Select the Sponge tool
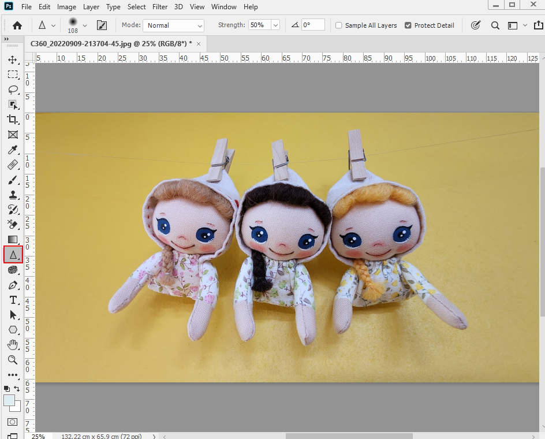 click(13, 270)
